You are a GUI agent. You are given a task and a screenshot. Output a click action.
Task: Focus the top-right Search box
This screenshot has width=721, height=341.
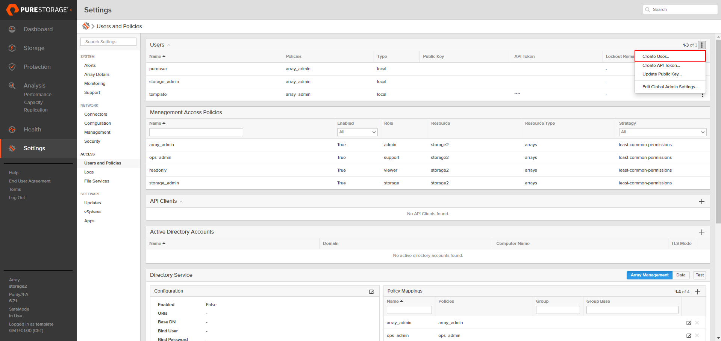[680, 10]
